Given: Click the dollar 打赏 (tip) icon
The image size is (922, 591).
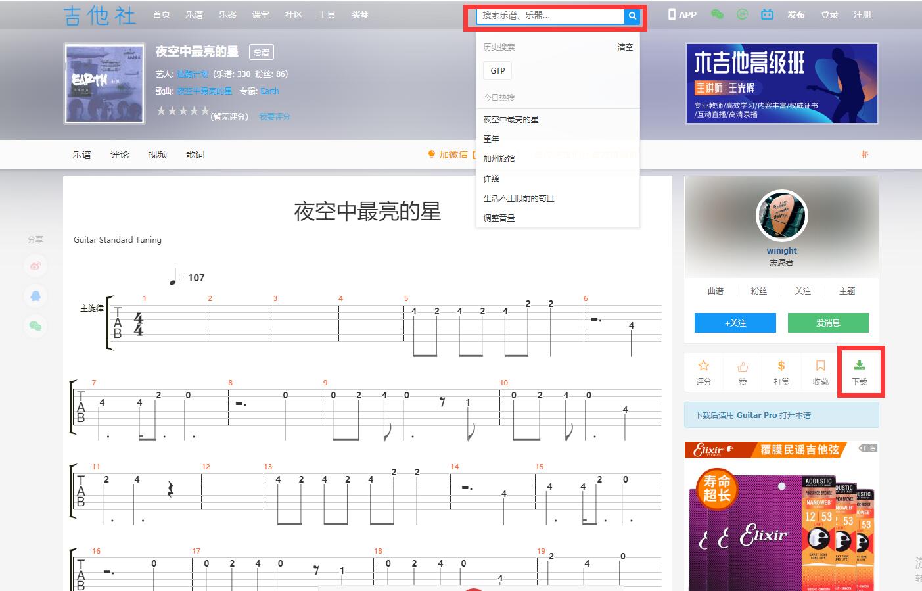Looking at the screenshot, I should click(781, 371).
